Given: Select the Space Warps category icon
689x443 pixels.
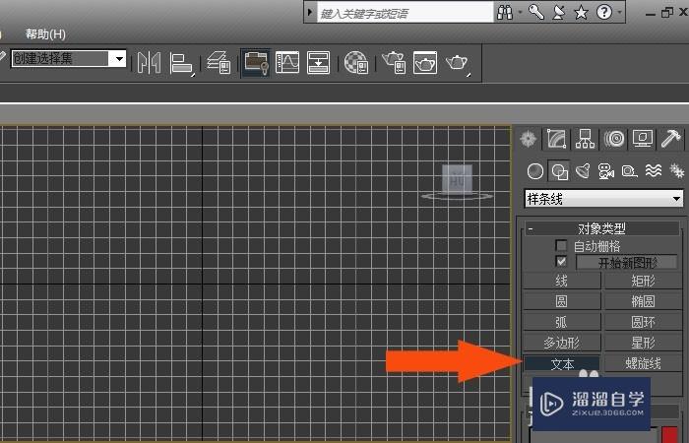Looking at the screenshot, I should pyautogui.click(x=654, y=170).
